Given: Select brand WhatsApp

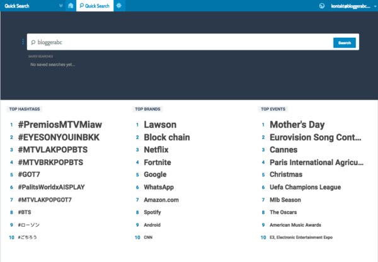Looking at the screenshot, I should coord(159,187).
